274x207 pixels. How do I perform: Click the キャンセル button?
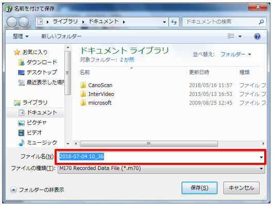coord(242,188)
